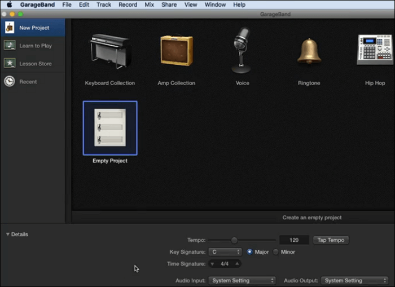Select Learn to Play label in sidebar

[36, 46]
